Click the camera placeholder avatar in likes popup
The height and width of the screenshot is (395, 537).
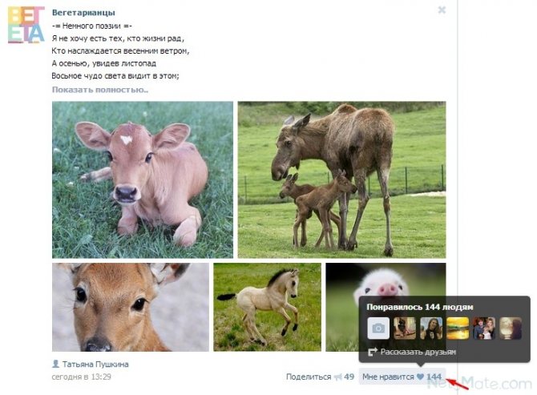378,328
